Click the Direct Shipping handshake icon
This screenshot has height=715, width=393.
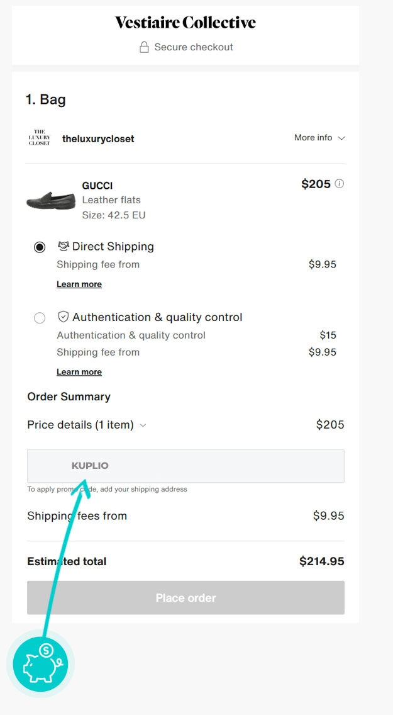(x=63, y=246)
